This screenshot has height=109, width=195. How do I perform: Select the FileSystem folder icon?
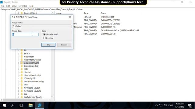(x=22, y=57)
